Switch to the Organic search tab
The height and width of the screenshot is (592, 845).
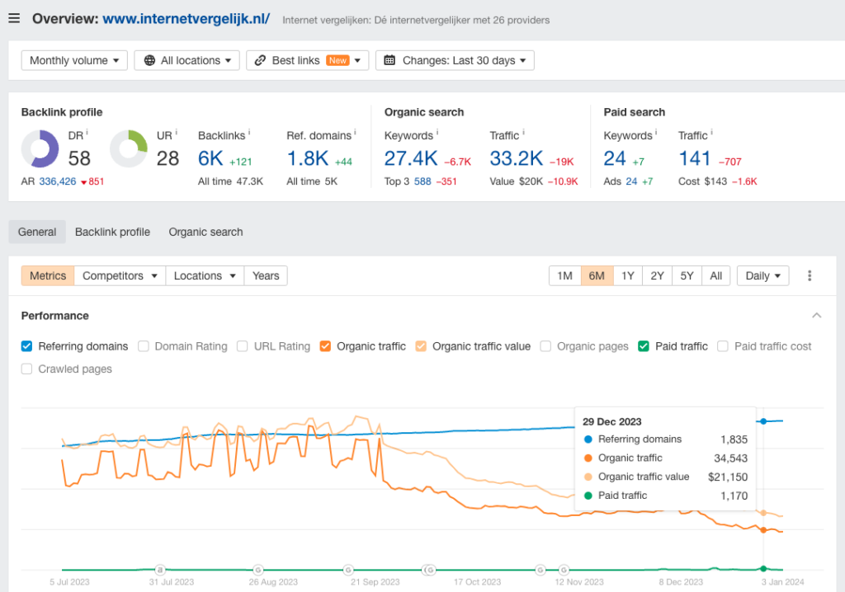tap(205, 232)
